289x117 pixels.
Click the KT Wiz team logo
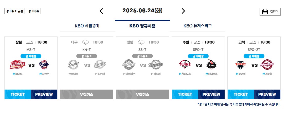point(212,65)
